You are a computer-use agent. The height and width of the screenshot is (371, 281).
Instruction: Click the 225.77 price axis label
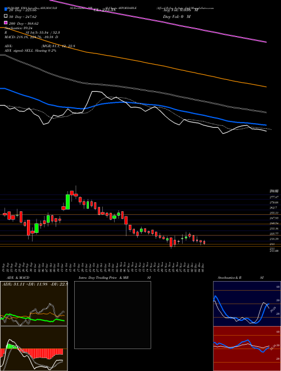[x=274, y=233]
